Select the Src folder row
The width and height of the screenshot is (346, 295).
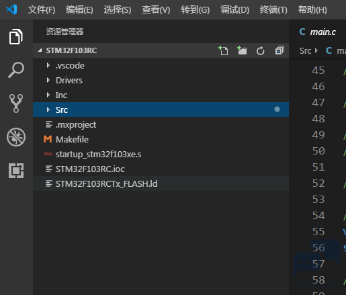(161, 110)
